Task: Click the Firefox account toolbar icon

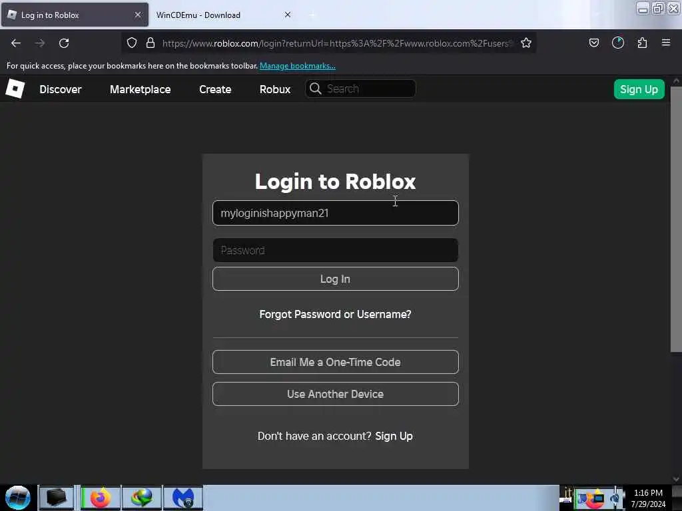Action: tap(618, 43)
